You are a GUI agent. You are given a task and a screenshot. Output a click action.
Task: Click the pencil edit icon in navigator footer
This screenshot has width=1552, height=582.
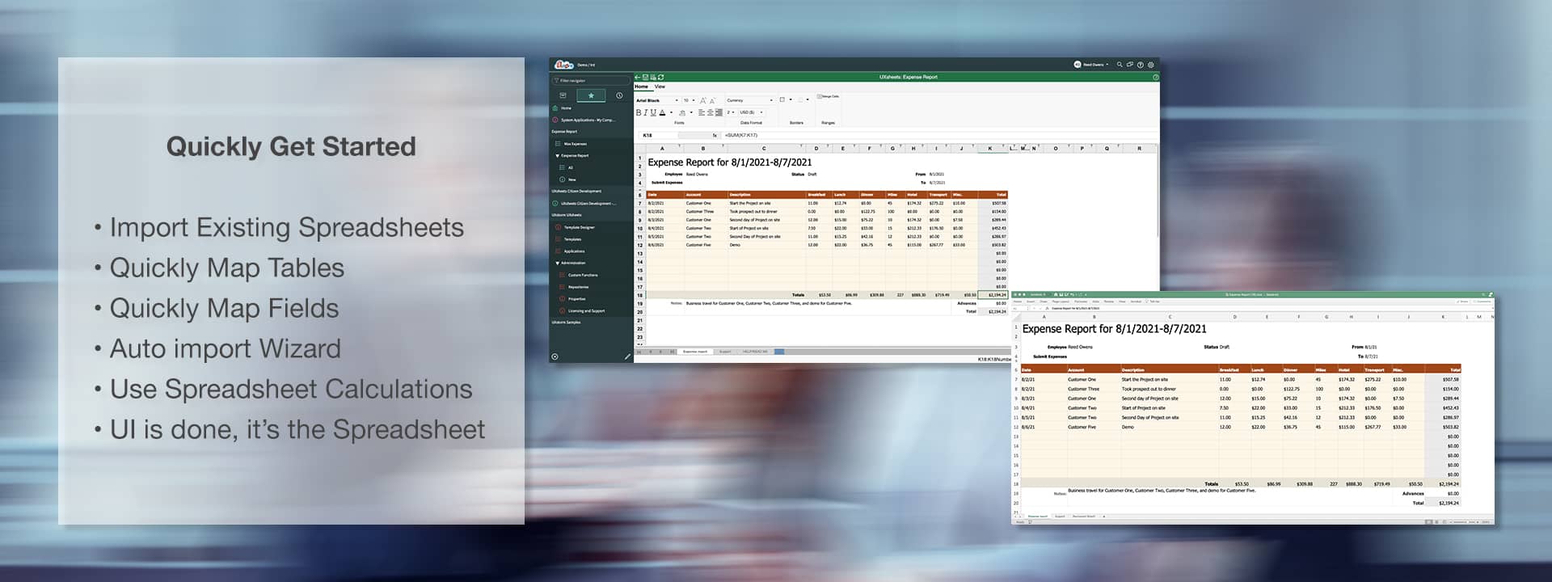tap(627, 356)
